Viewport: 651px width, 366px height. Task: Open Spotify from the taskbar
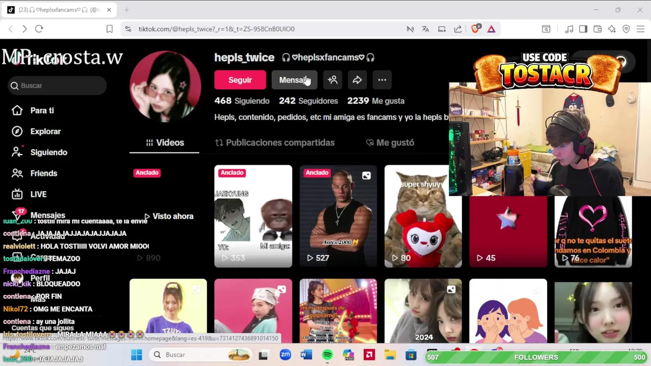(327, 355)
